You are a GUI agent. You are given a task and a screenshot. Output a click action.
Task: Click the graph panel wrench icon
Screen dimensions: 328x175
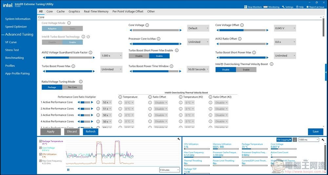[178, 139]
